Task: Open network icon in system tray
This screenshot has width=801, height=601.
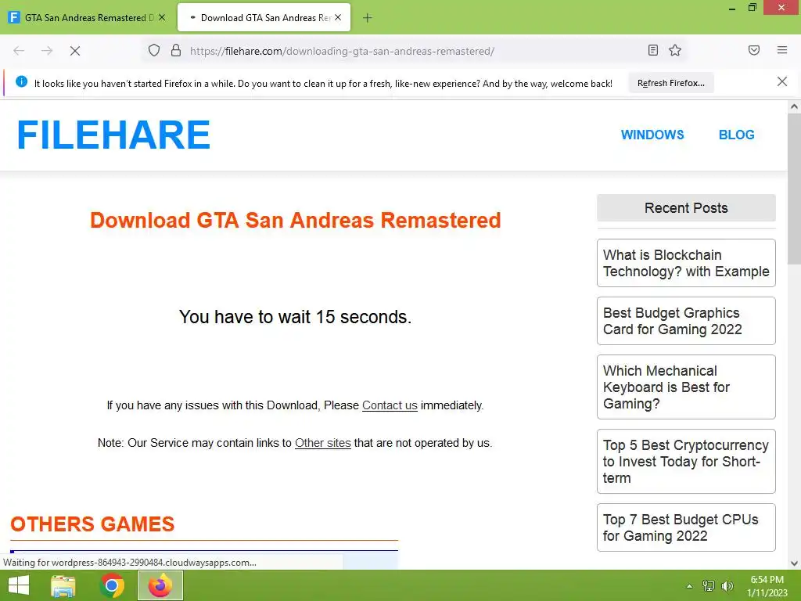Action: pyautogui.click(x=709, y=586)
